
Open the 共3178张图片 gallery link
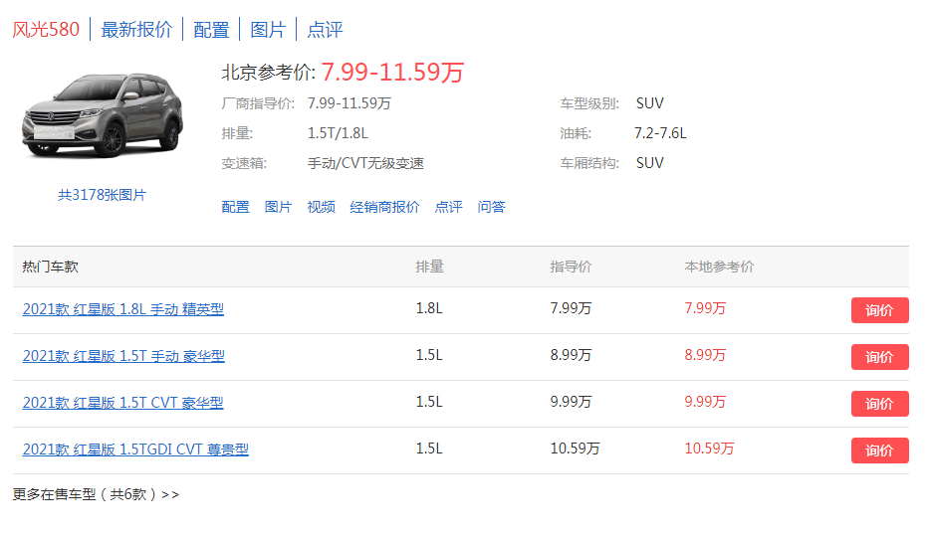point(102,195)
